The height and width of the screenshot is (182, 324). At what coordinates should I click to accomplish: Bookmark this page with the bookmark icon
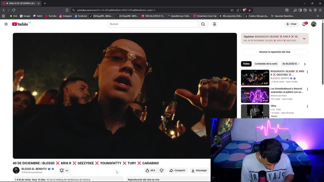67,10
